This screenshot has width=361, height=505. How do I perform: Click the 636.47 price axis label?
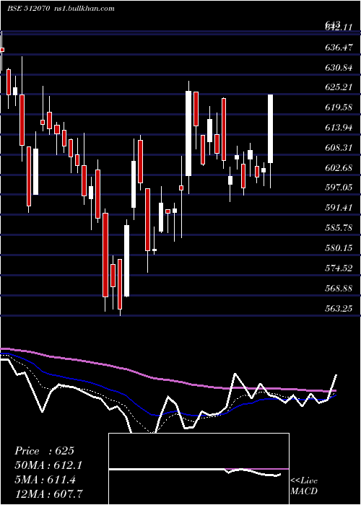(x=339, y=48)
